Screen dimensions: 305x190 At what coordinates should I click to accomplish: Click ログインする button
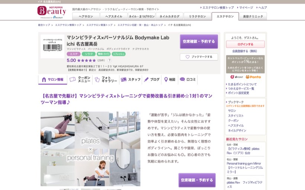tap(245, 44)
